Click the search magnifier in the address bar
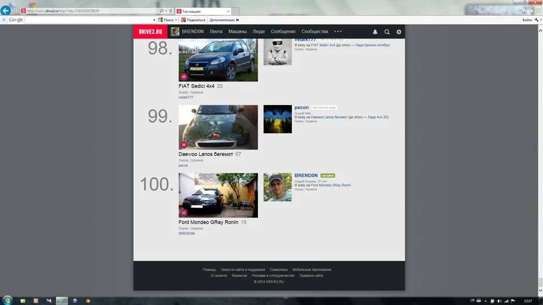The width and height of the screenshot is (543, 305). pyautogui.click(x=161, y=11)
